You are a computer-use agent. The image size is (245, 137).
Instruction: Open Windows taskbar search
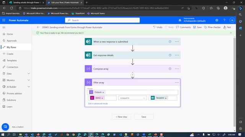click(8, 134)
